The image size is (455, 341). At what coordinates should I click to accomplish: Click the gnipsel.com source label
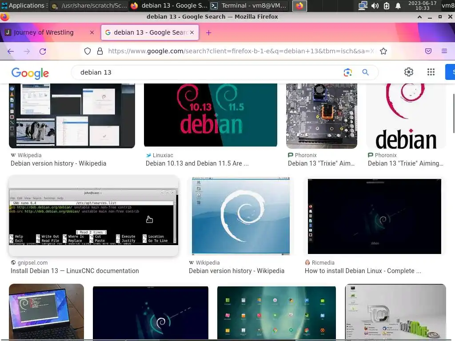click(32, 263)
